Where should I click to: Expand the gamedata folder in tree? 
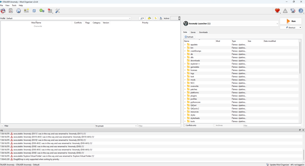tap(185, 67)
